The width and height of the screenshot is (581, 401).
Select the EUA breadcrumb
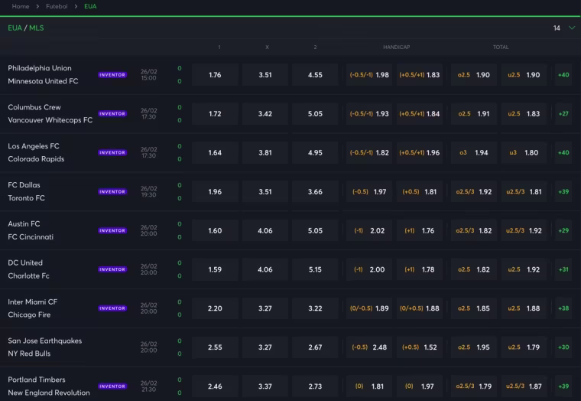90,6
